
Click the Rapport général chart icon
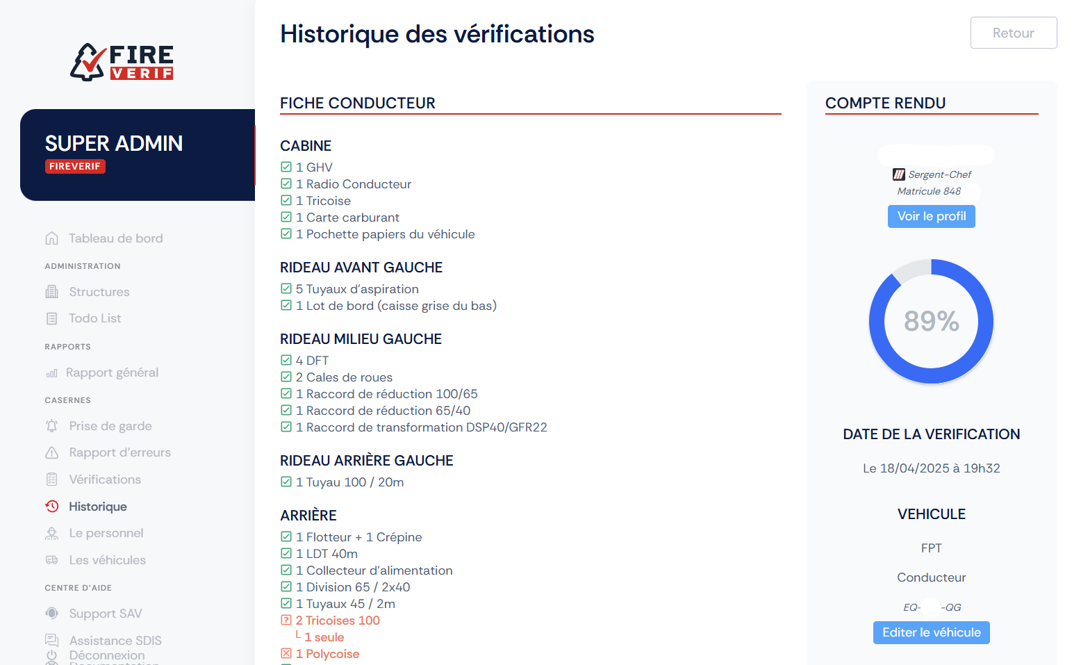(x=52, y=373)
